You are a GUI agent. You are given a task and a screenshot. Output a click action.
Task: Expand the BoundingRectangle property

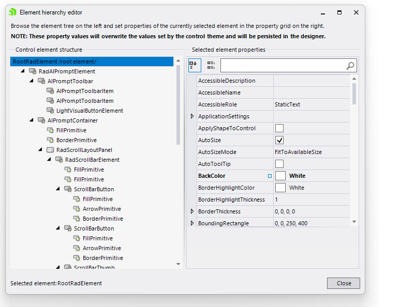click(192, 223)
